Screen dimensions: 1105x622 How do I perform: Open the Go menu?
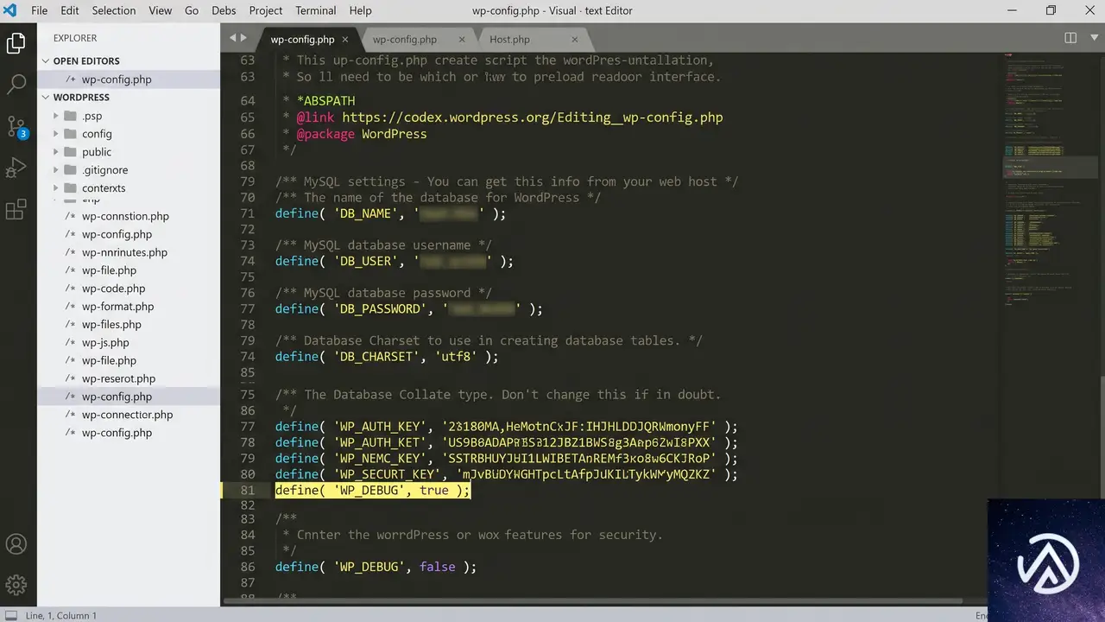192,10
